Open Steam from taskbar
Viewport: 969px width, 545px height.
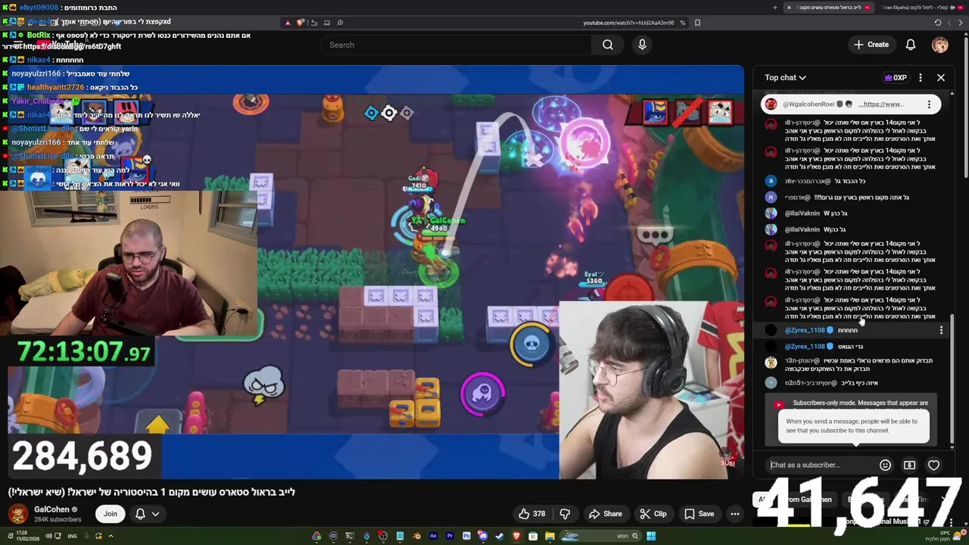point(499,536)
